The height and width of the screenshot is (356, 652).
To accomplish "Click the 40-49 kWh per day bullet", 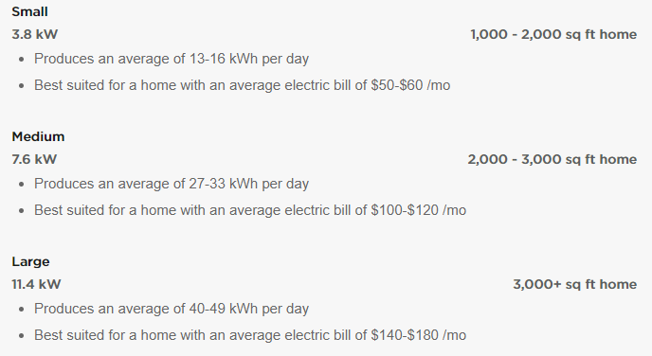I will (x=172, y=309).
